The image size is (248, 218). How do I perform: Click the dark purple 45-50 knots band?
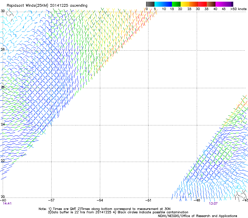pyautogui.click(x=229, y=4)
